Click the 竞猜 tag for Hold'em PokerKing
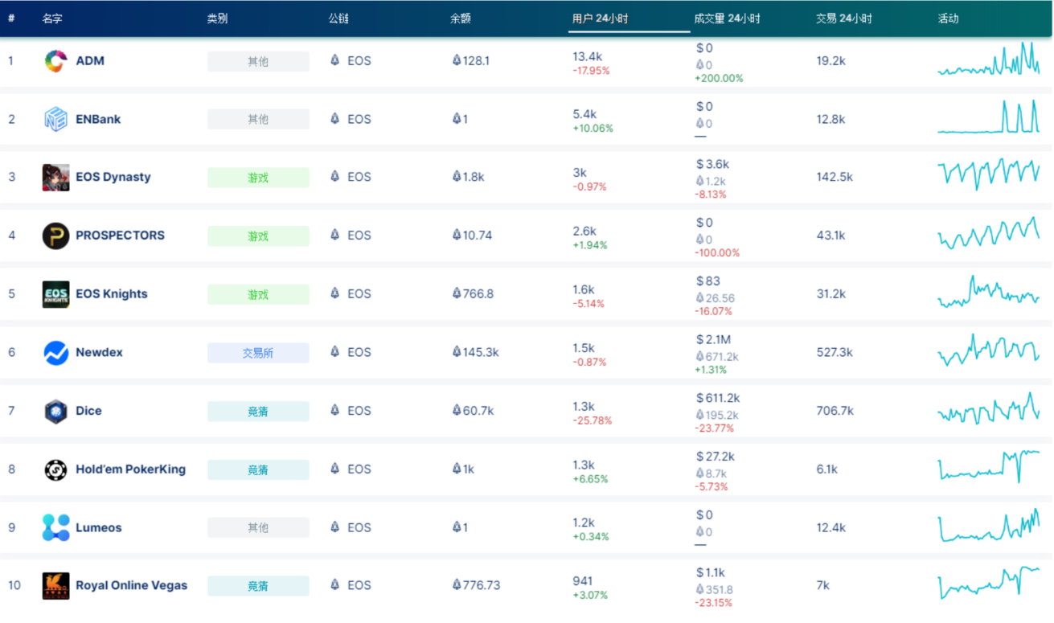This screenshot has width=1054, height=623. tap(258, 469)
